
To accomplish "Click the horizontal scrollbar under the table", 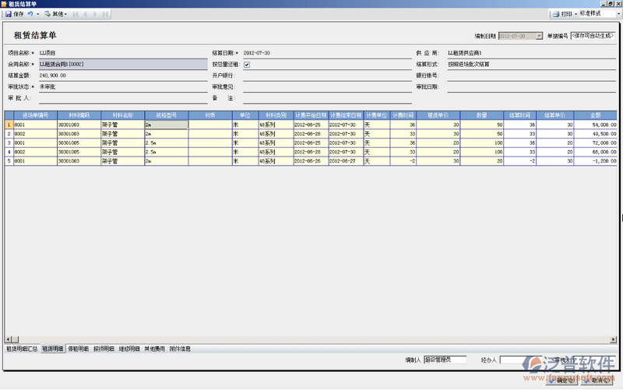I will click(311, 339).
